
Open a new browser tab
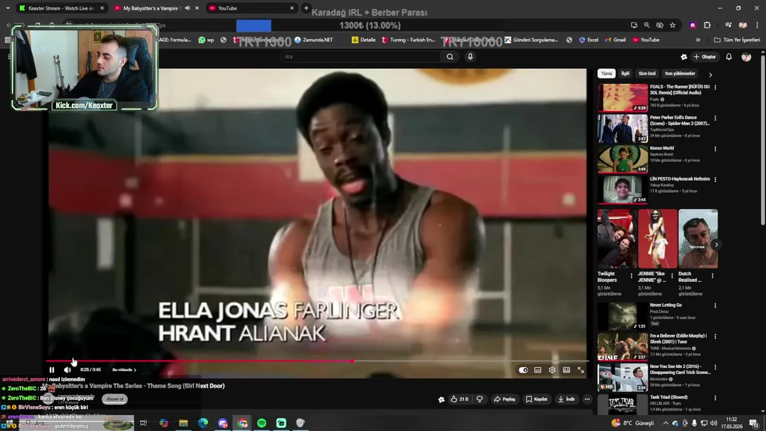tap(306, 8)
